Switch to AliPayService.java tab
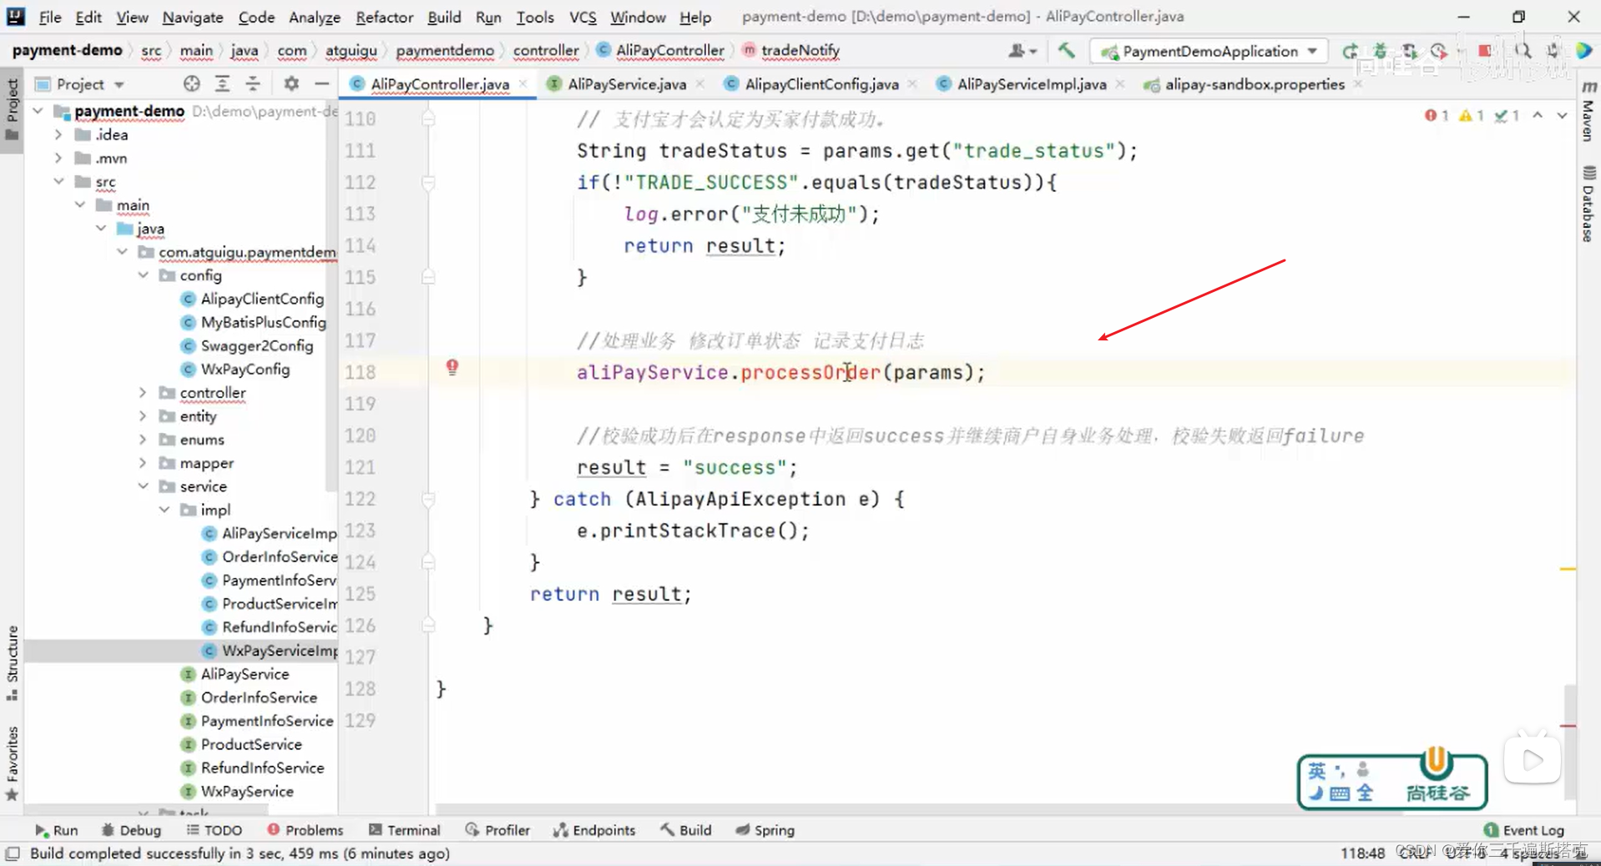The image size is (1601, 866). pos(626,83)
